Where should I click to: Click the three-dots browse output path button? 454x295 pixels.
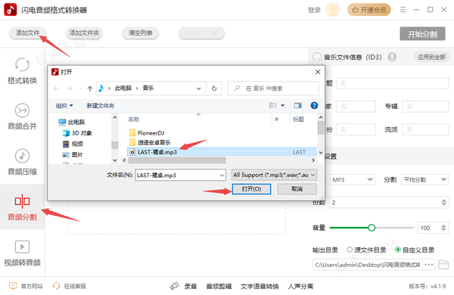tap(429, 265)
